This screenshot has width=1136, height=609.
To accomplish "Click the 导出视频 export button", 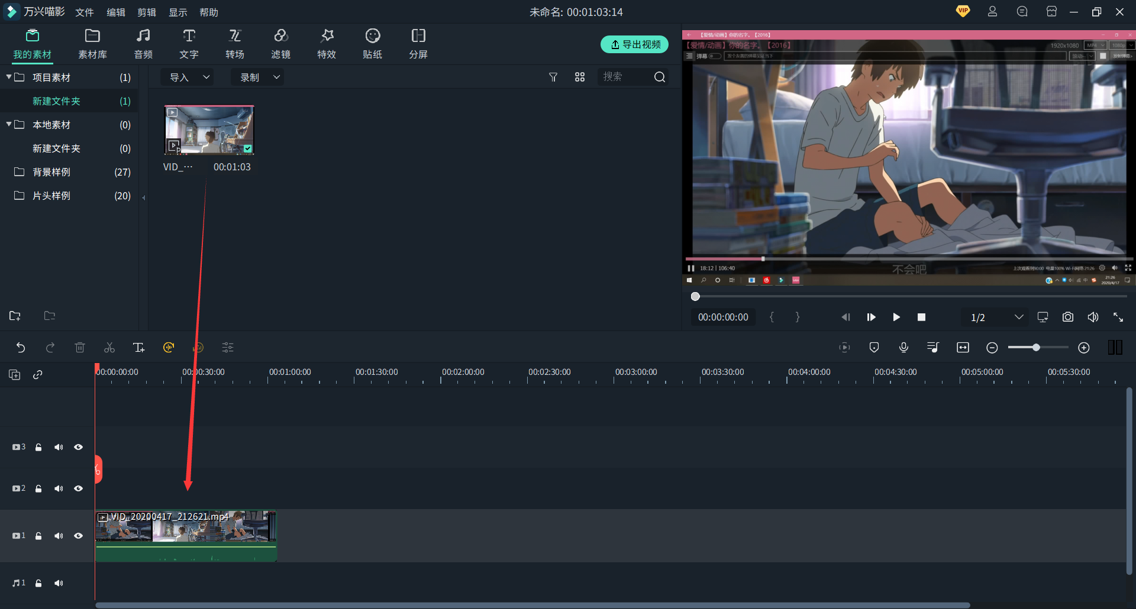I will pyautogui.click(x=634, y=44).
